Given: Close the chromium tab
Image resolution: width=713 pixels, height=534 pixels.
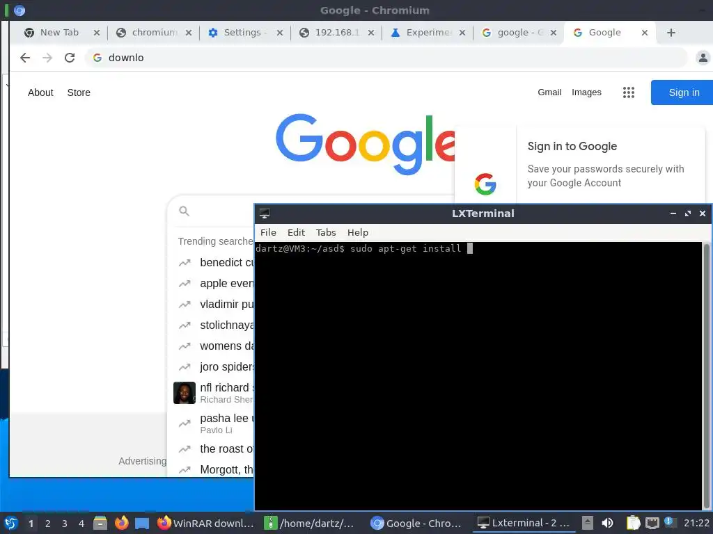Looking at the screenshot, I should [189, 33].
